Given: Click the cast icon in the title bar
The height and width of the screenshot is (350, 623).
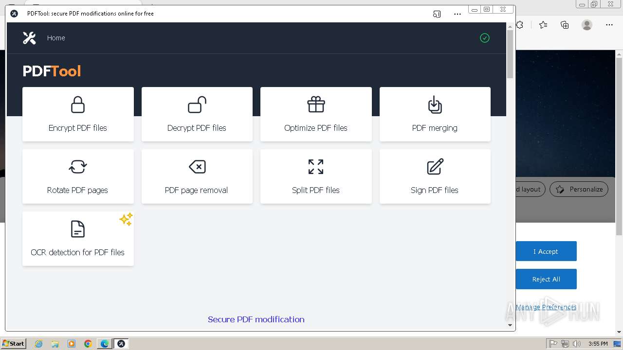Looking at the screenshot, I should pos(437,14).
